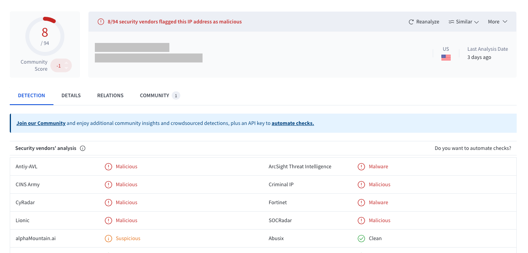528x253 pixels.
Task: Follow the automate checks link
Action: pyautogui.click(x=293, y=123)
